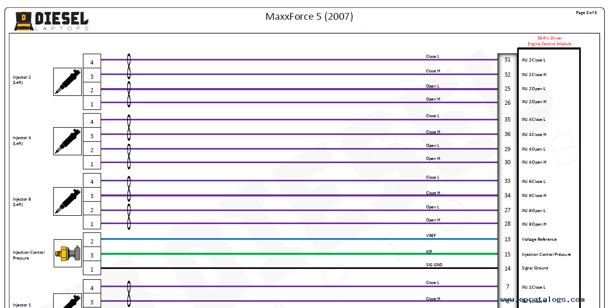Select ECM pin number 31
The width and height of the screenshot is (611, 308).
(x=507, y=59)
